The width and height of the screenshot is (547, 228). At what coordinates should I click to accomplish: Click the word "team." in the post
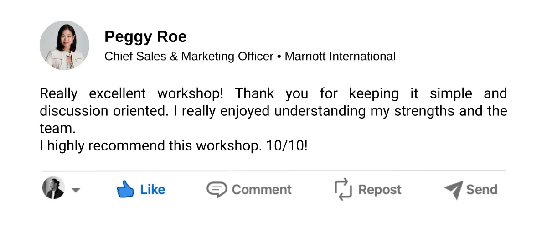click(57, 129)
